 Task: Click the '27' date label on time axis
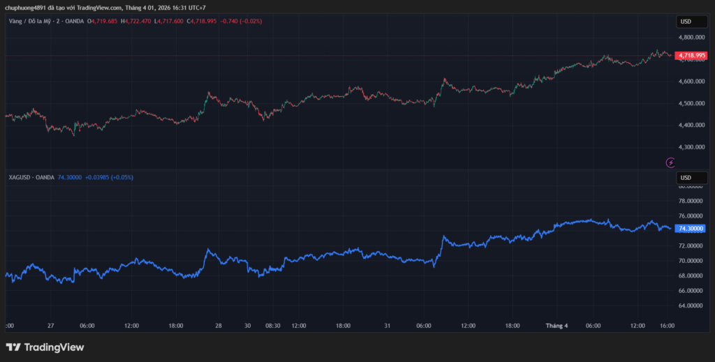(51, 325)
